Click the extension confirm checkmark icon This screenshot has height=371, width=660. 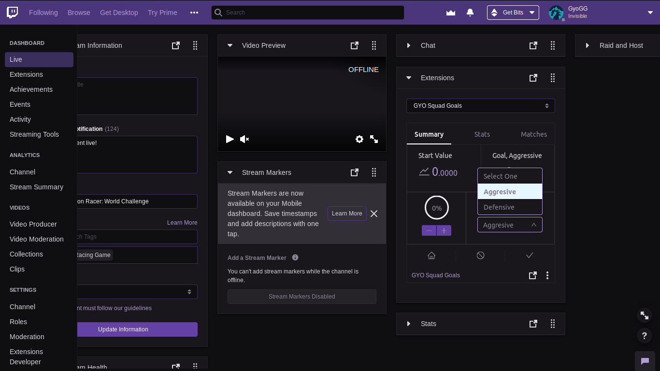click(530, 255)
